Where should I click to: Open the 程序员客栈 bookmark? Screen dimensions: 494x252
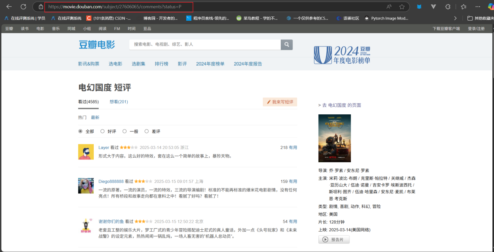tap(208, 18)
